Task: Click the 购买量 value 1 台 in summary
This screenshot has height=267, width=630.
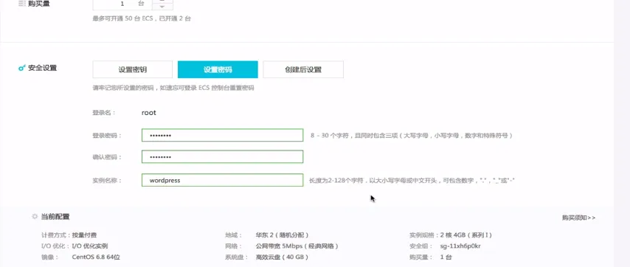Action: click(446, 257)
